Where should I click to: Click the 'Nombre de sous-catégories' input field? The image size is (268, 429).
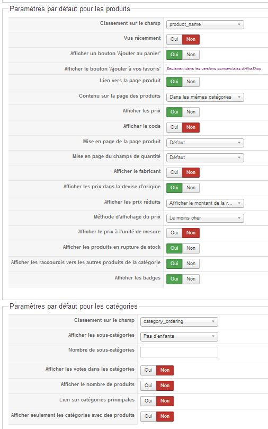click(179, 352)
